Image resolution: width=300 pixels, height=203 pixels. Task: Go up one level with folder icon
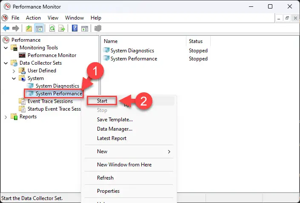coord(29,29)
